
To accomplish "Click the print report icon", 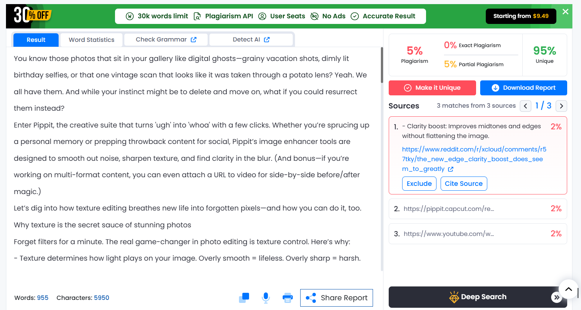I will coord(288,298).
